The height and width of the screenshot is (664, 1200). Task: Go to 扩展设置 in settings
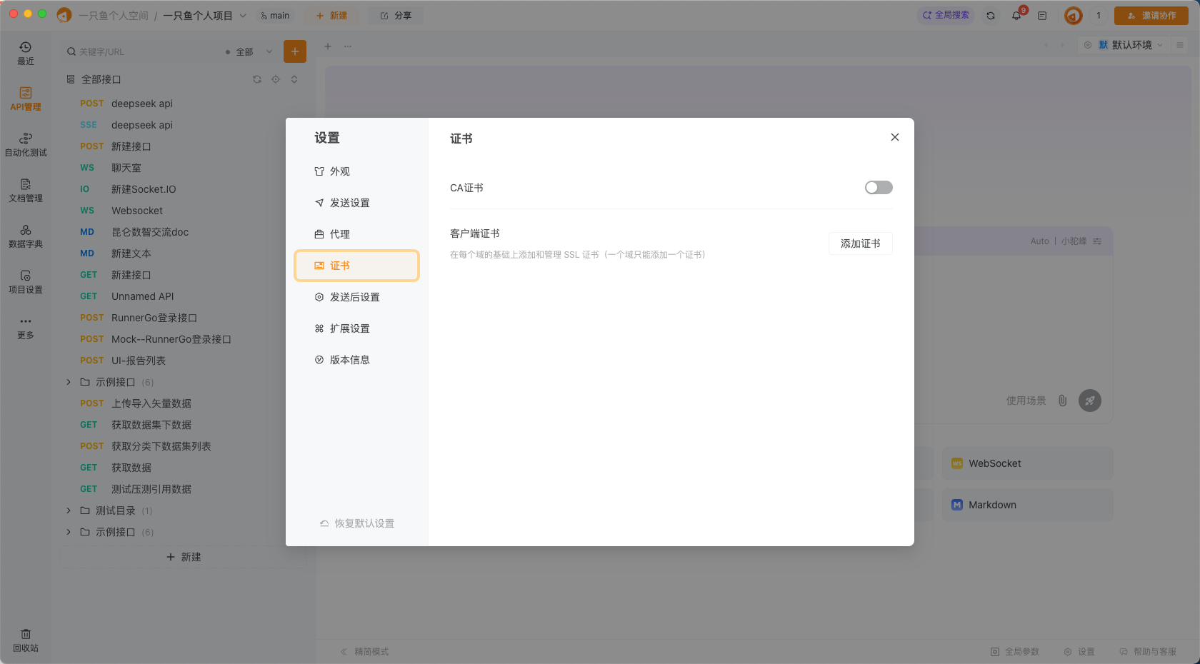[349, 328]
